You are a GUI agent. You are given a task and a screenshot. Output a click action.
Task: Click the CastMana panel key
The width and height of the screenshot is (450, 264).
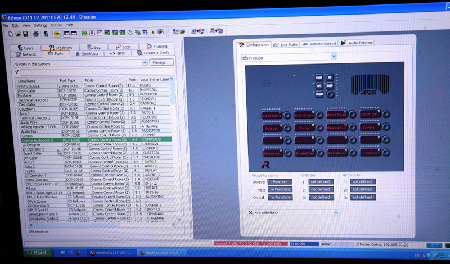point(272,115)
